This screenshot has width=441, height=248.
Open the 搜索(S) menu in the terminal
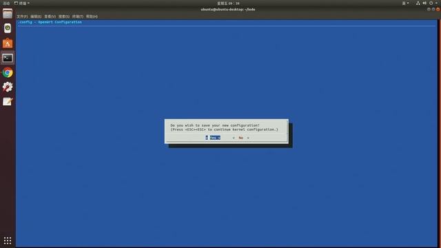tap(64, 17)
